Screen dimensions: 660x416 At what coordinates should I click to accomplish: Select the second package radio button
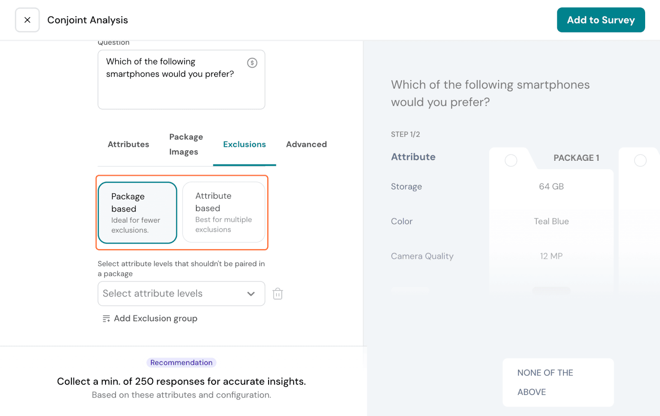(640, 160)
